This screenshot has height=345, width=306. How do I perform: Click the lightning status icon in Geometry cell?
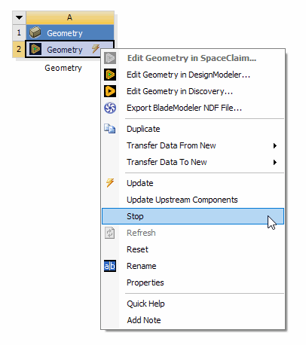click(x=96, y=49)
